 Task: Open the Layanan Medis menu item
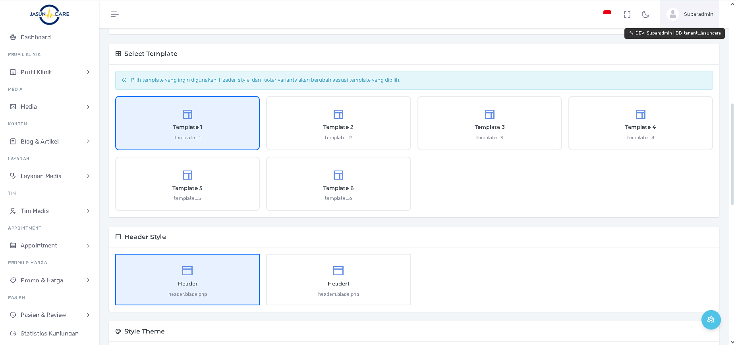click(x=41, y=176)
